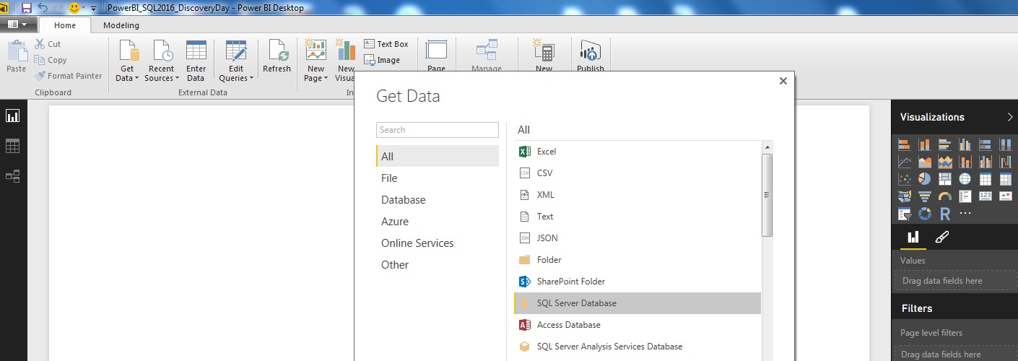Choose Text as data source
The height and width of the screenshot is (361, 1018).
638,217
